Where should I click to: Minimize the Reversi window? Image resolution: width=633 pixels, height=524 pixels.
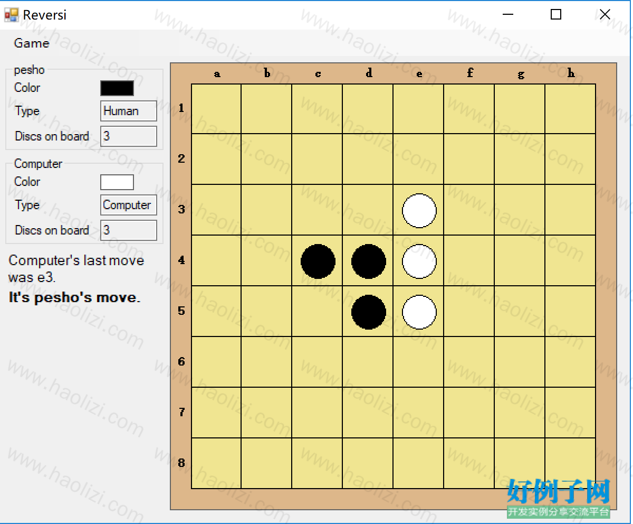pos(508,15)
